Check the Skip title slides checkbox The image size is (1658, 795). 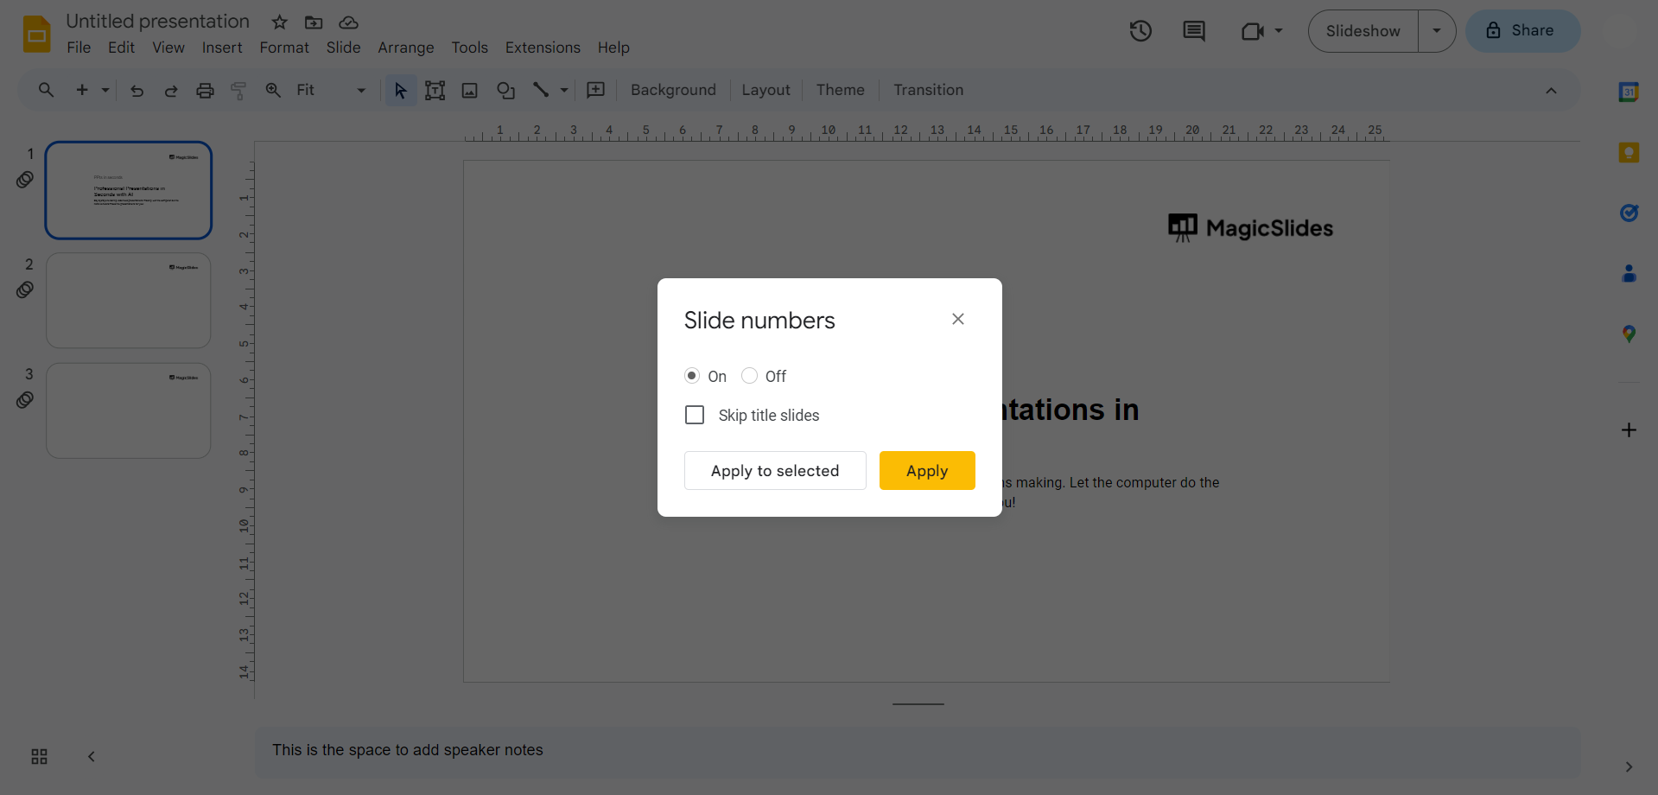click(695, 416)
